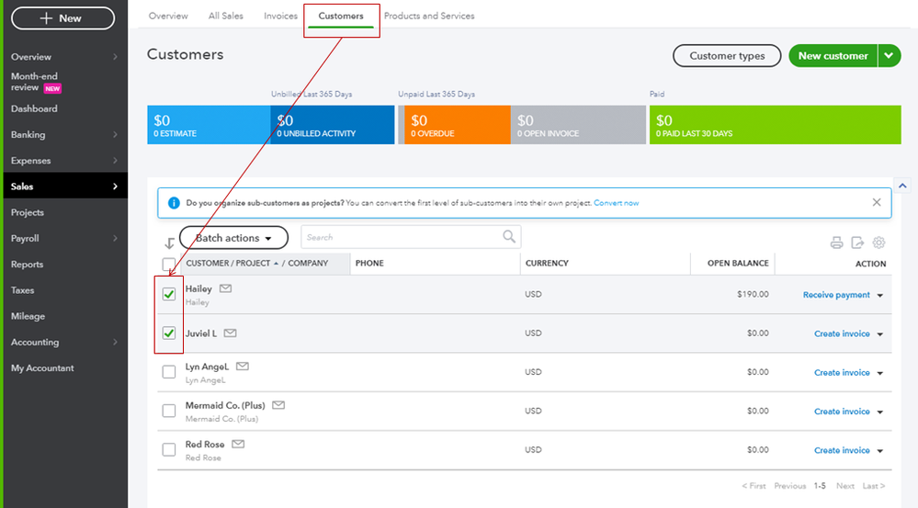Select the Customers tab
Viewport: 918px width, 508px height.
341,16
